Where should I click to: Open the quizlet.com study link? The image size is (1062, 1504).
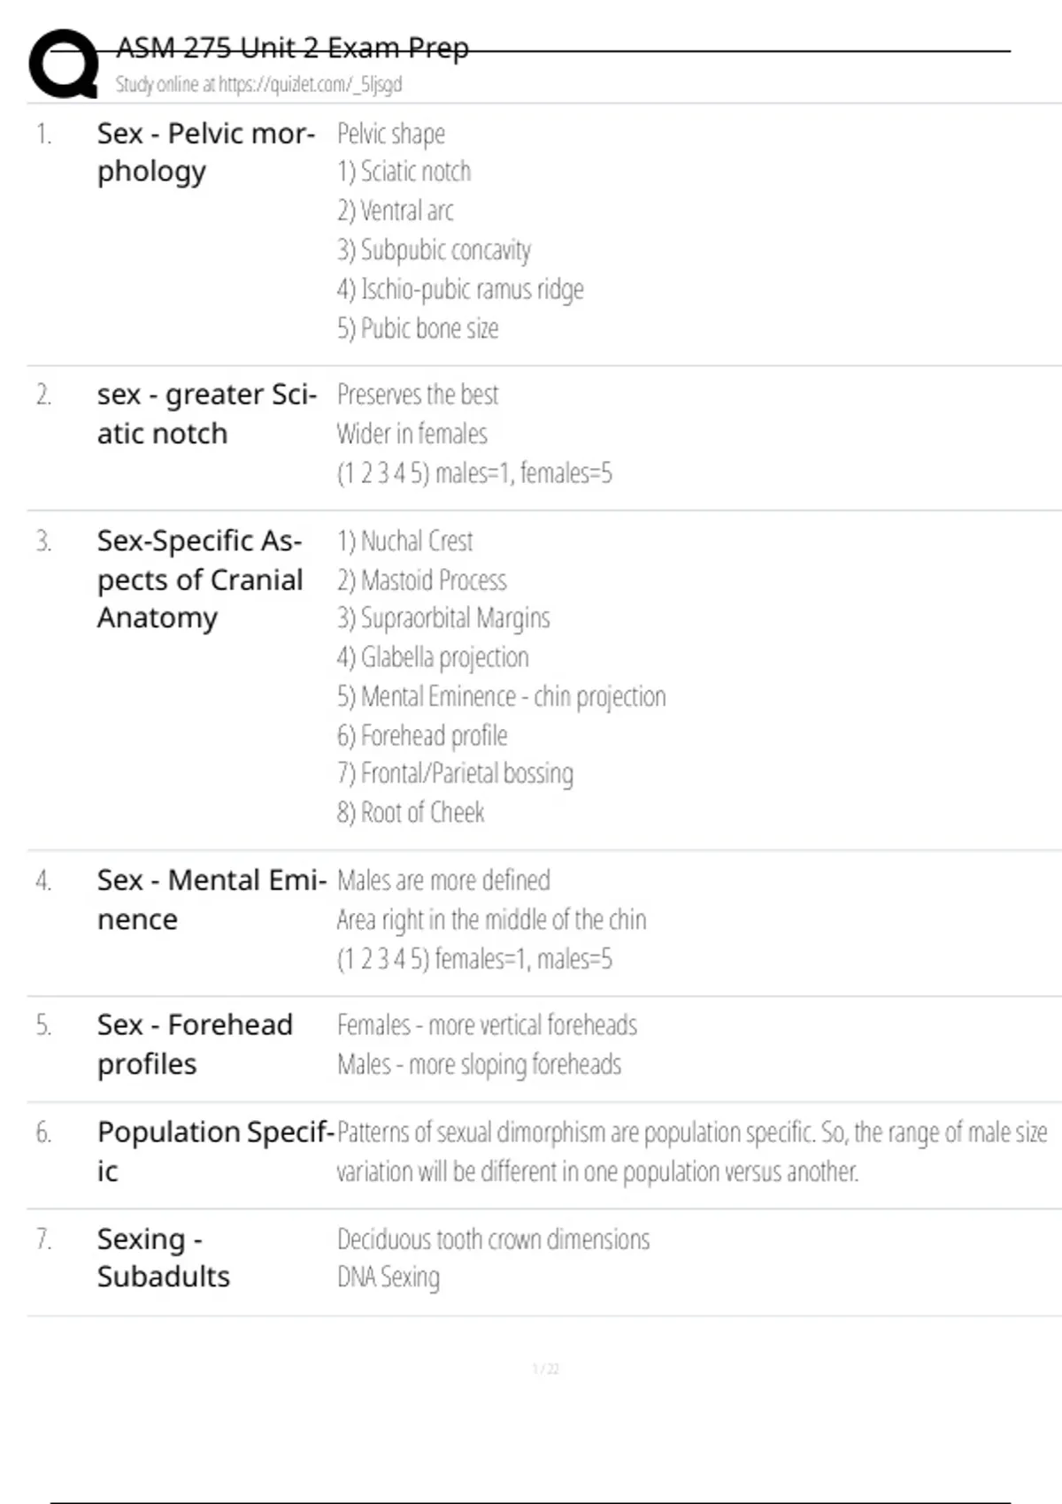(x=258, y=84)
